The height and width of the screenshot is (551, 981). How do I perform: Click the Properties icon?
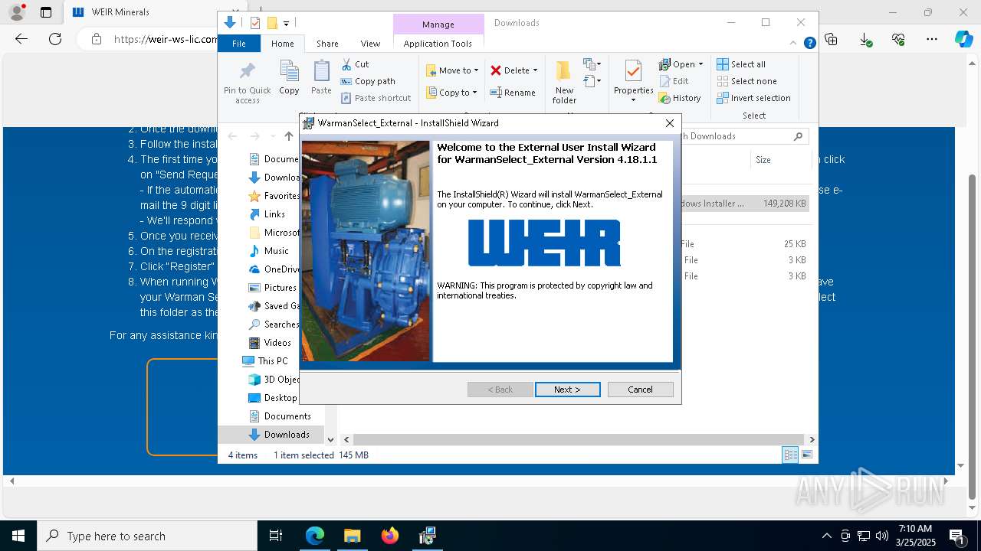point(633,73)
